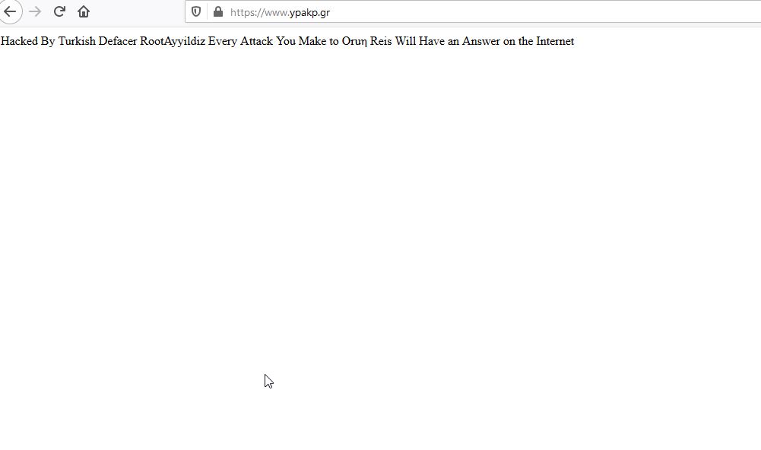Click the word 'Reis' in the message
Viewport: 761px width, 450px height.
(381, 41)
